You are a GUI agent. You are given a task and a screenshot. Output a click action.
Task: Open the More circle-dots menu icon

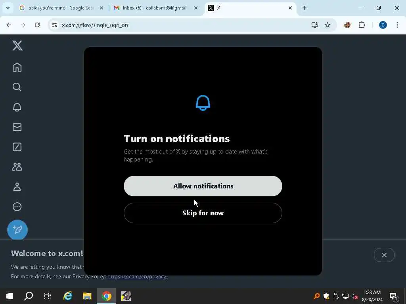pos(17,207)
